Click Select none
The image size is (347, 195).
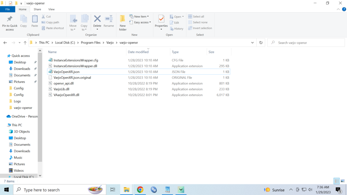tap(198, 22)
